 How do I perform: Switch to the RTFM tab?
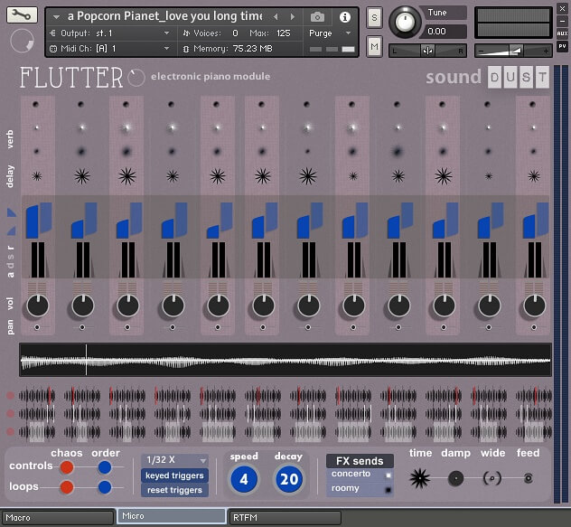pos(285,518)
